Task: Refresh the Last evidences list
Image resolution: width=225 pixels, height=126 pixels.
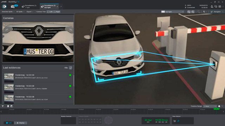Action: point(70,68)
